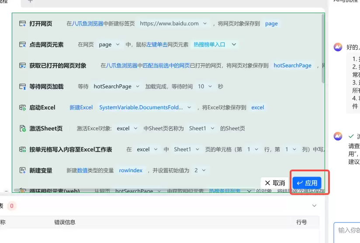Click the rowIndex variable name
The height and width of the screenshot is (243, 360).
[x=131, y=170]
